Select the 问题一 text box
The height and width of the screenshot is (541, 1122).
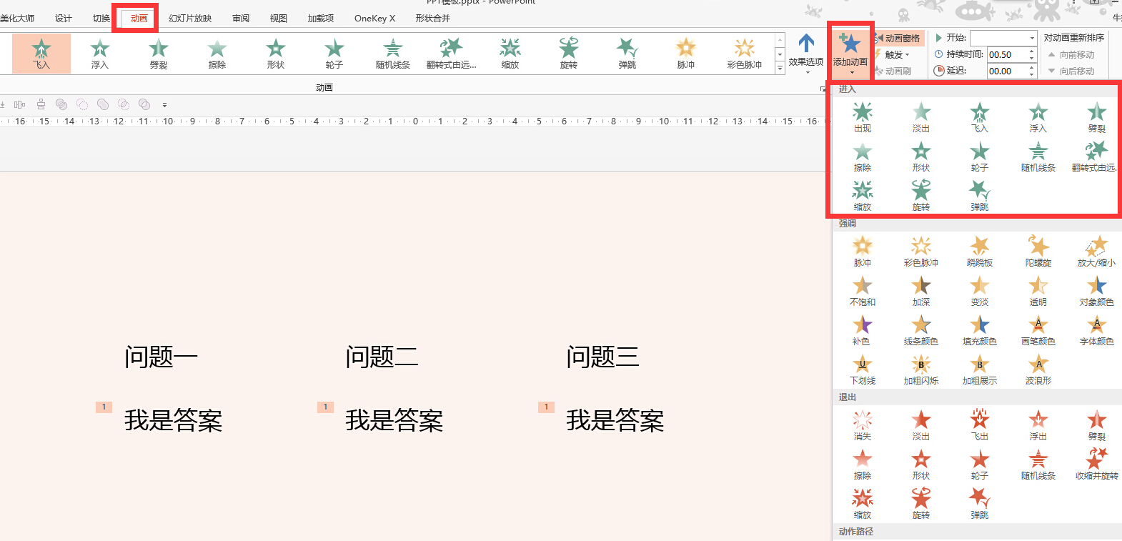tap(161, 356)
